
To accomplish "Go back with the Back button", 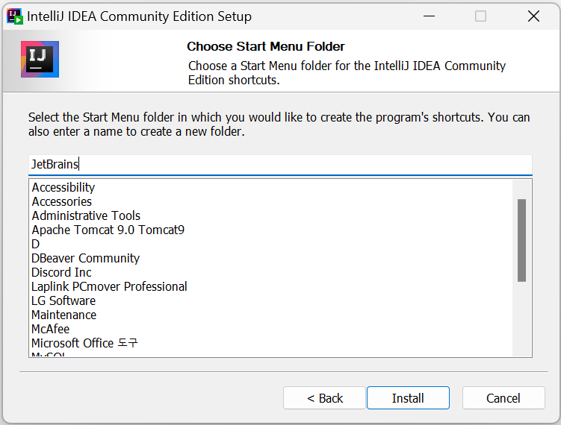I will (324, 398).
